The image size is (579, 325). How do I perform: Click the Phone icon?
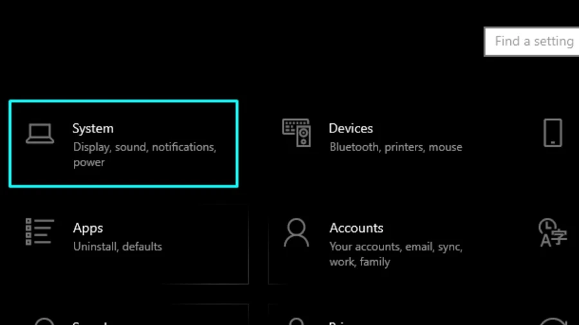pyautogui.click(x=553, y=133)
